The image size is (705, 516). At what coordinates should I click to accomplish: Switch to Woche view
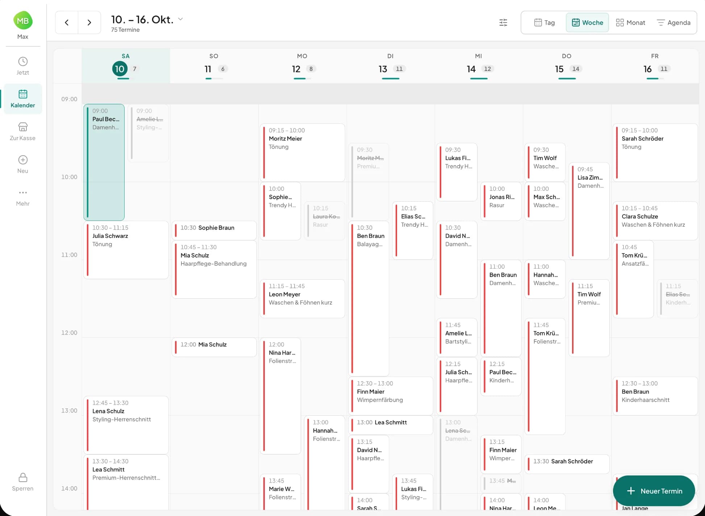(x=587, y=22)
